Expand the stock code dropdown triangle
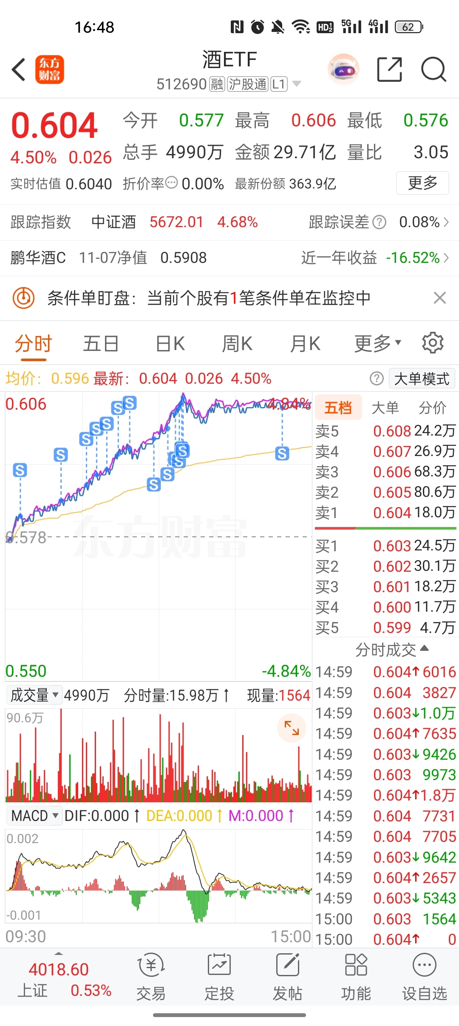459x1026 pixels. click(297, 84)
